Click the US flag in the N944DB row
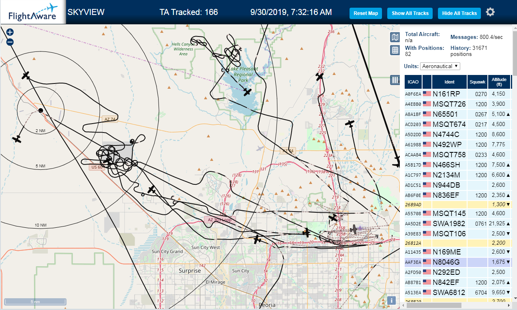The width and height of the screenshot is (517, 310). (427, 185)
